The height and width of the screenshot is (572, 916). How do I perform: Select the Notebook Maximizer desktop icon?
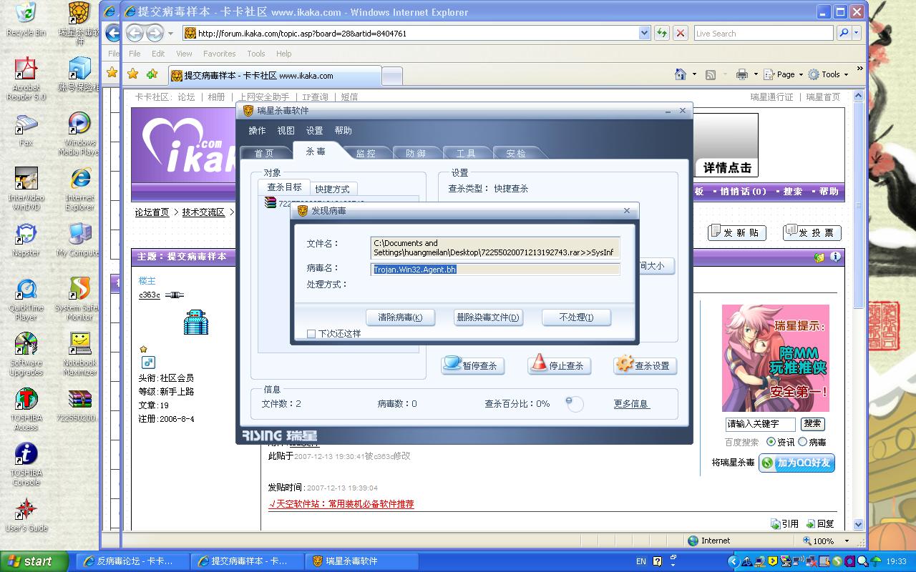(79, 354)
